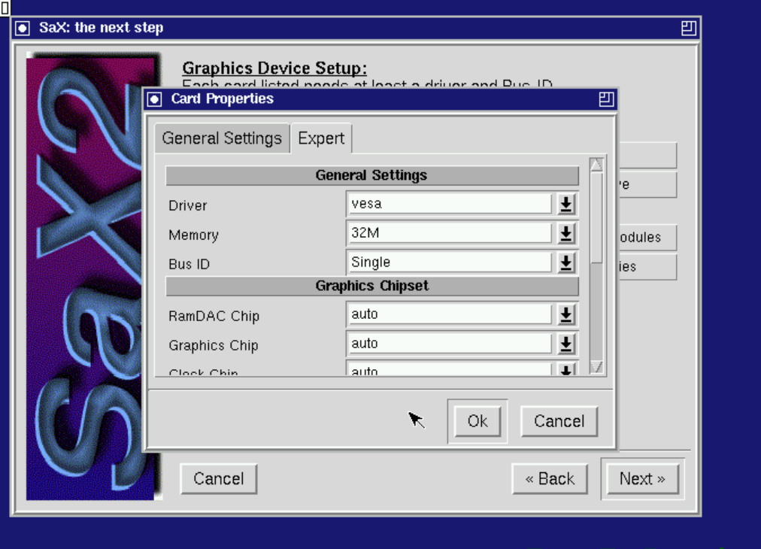Switch to the General Settings tab
The image size is (761, 549).
coord(222,139)
